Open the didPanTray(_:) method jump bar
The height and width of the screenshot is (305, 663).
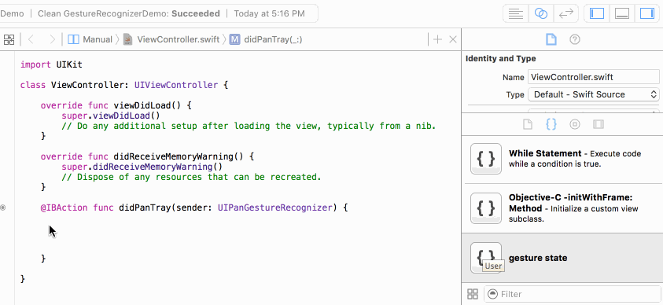point(266,40)
